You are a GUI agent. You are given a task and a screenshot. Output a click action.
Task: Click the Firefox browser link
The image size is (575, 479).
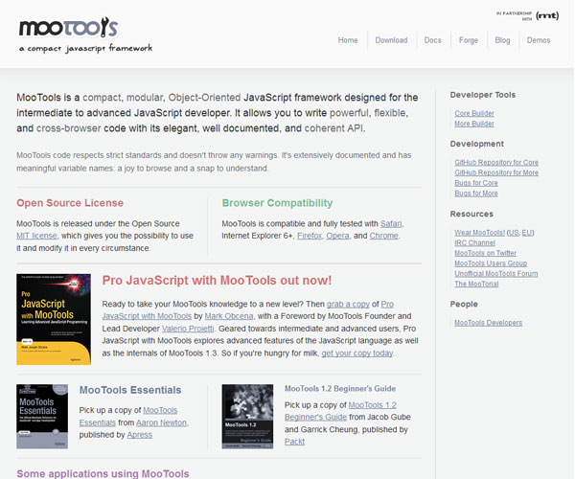(x=310, y=236)
